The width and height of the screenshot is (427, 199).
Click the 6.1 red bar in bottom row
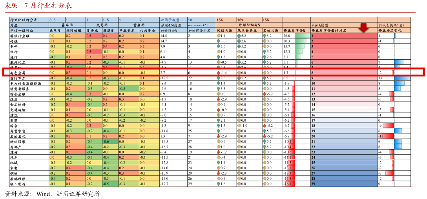click(x=290, y=184)
